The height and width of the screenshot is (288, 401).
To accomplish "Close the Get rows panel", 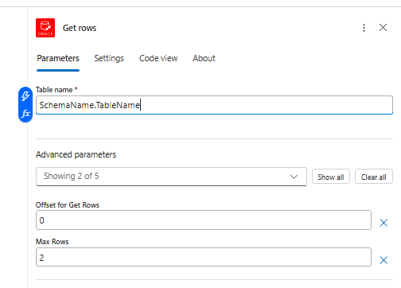I will tap(383, 28).
